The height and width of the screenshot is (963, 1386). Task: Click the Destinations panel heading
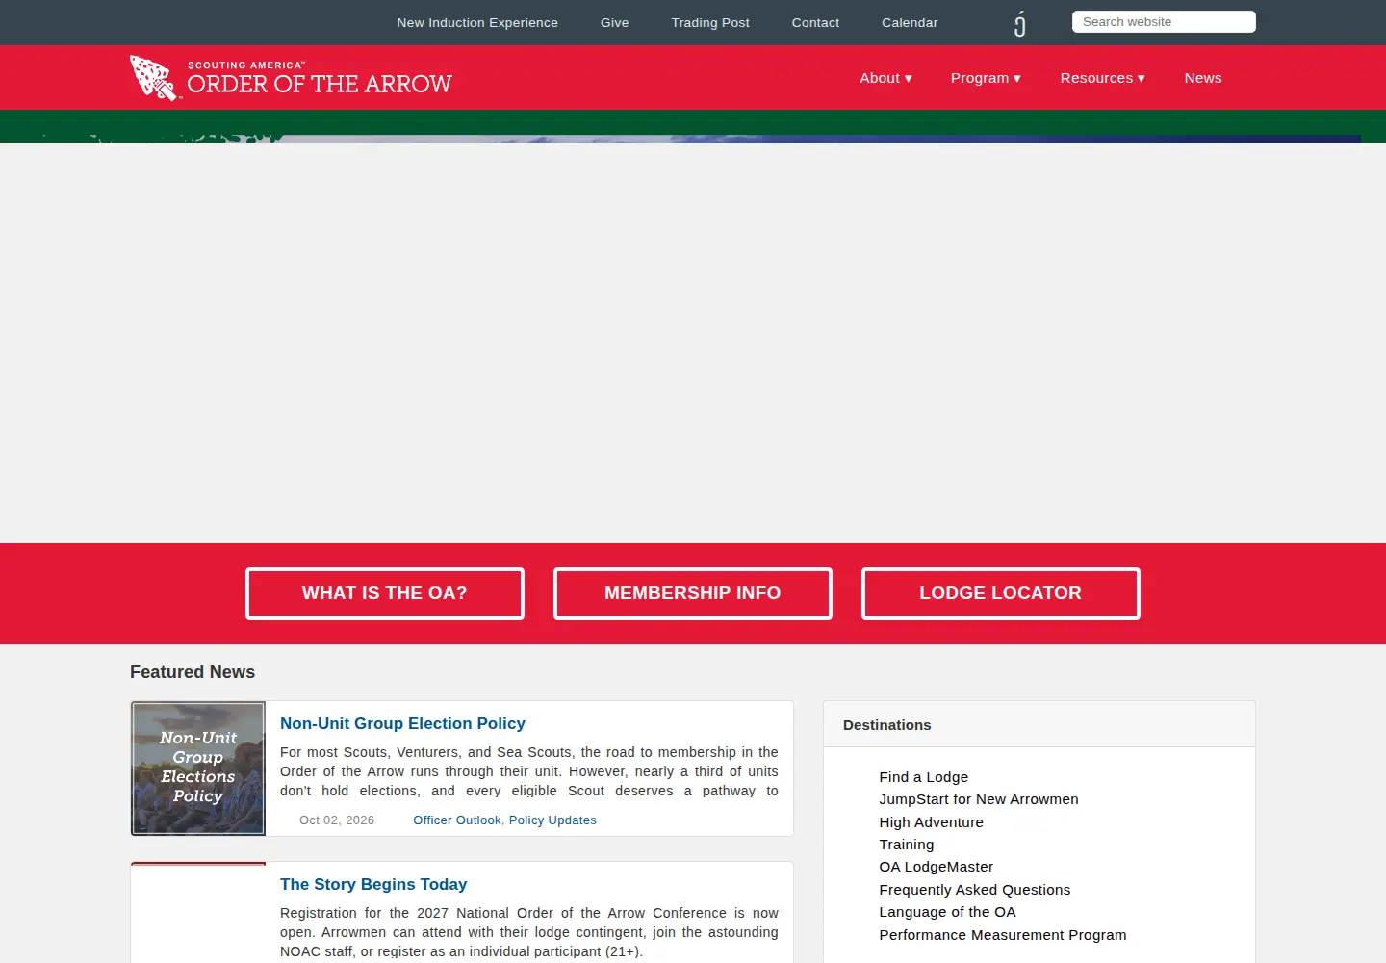[887, 725]
